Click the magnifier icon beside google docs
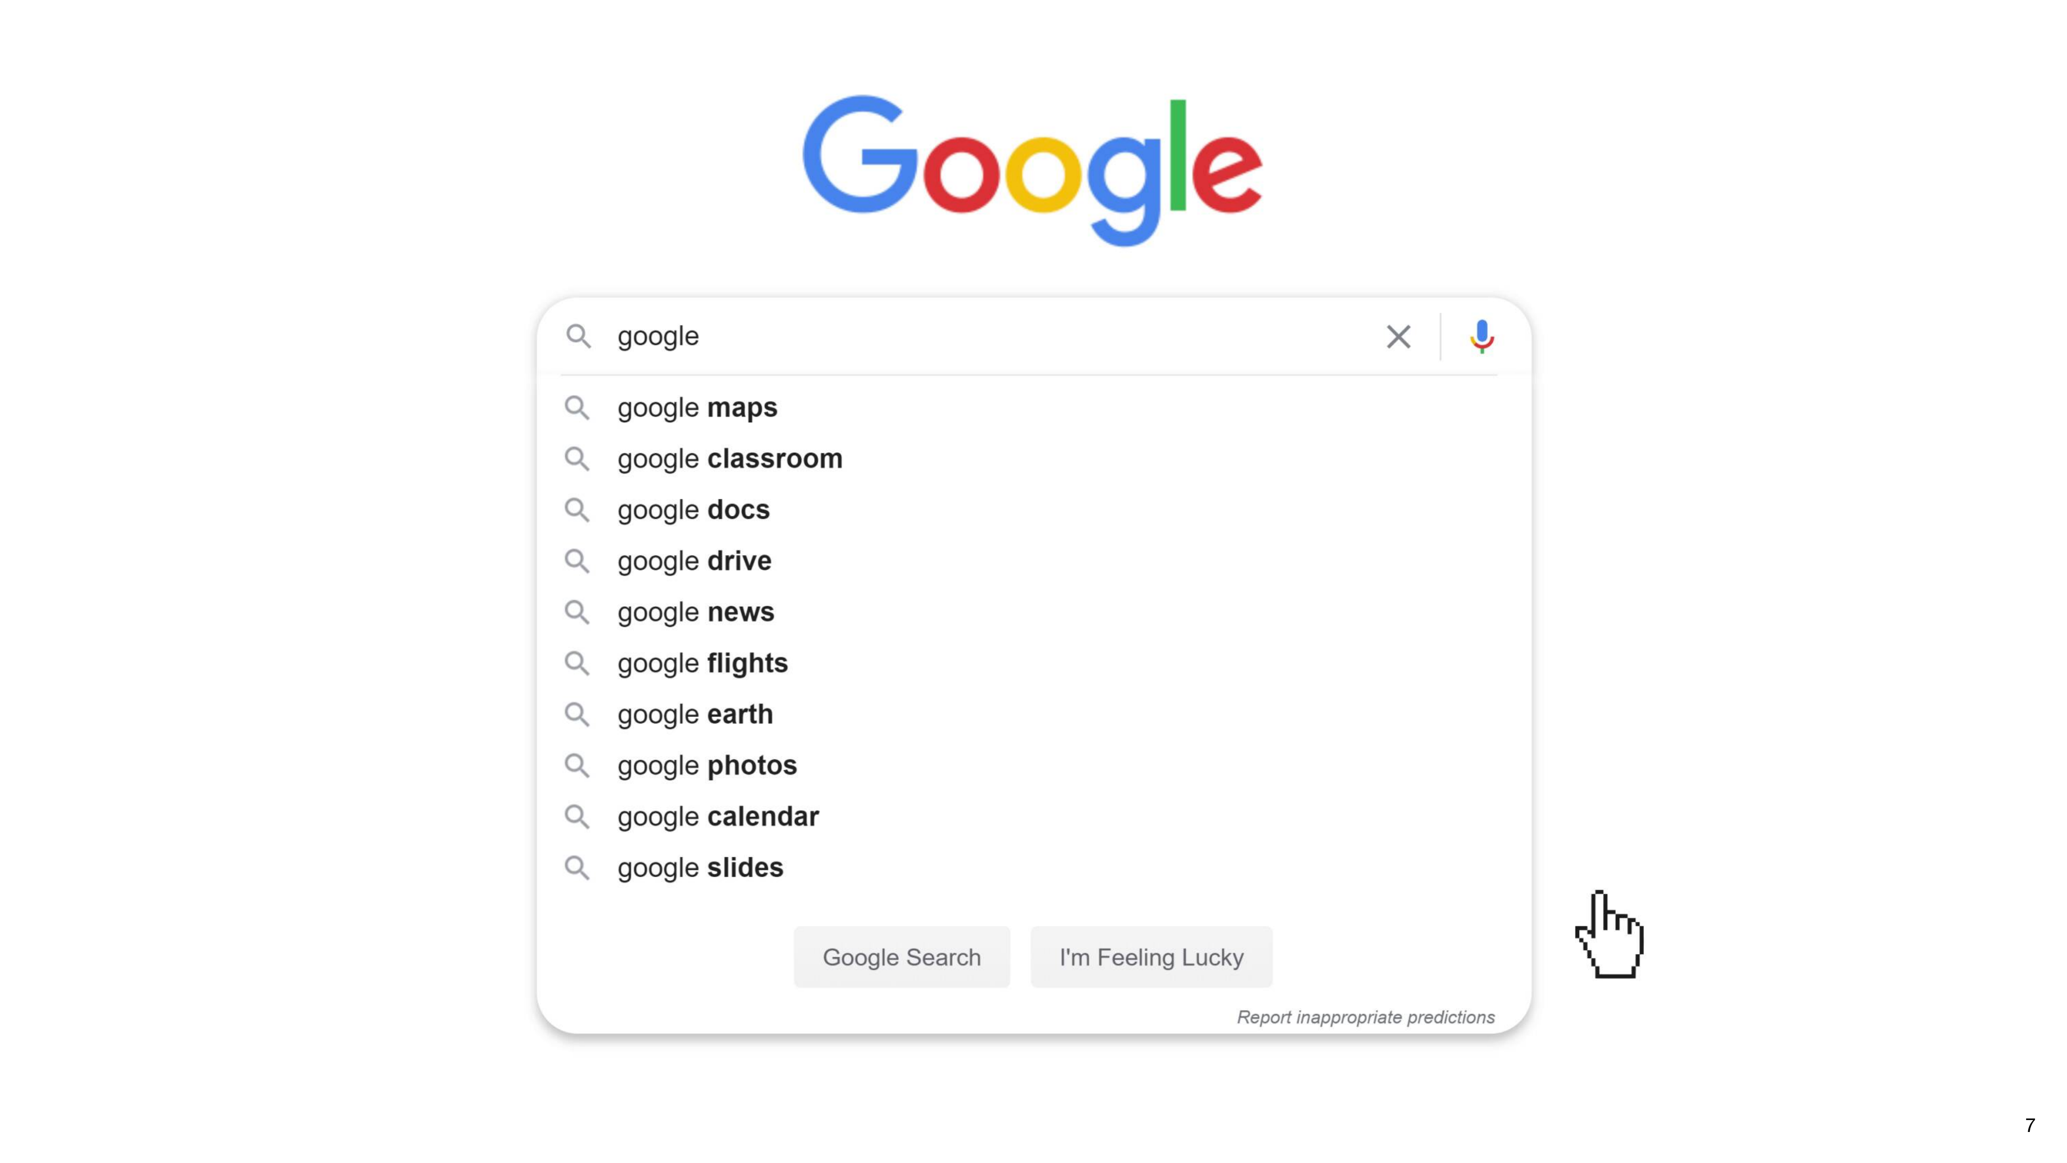Image resolution: width=2067 pixels, height=1163 pixels. pos(576,510)
